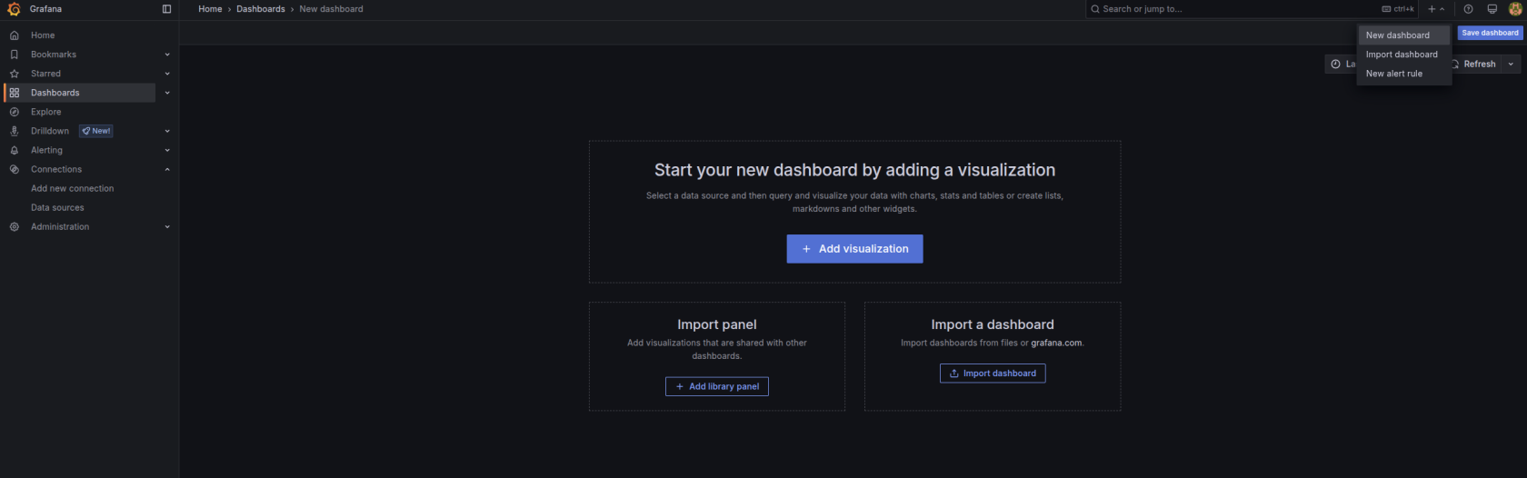Expand the Drilldown section chevron

(167, 131)
